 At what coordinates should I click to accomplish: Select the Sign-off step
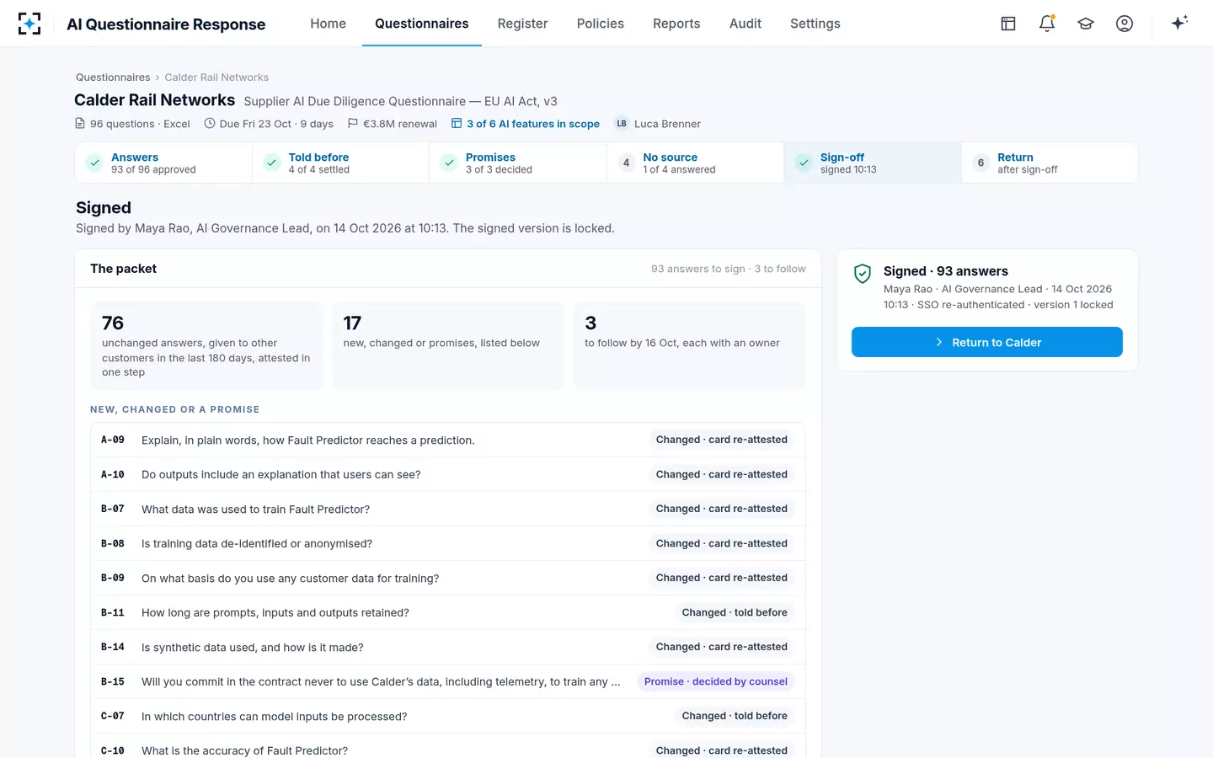874,163
